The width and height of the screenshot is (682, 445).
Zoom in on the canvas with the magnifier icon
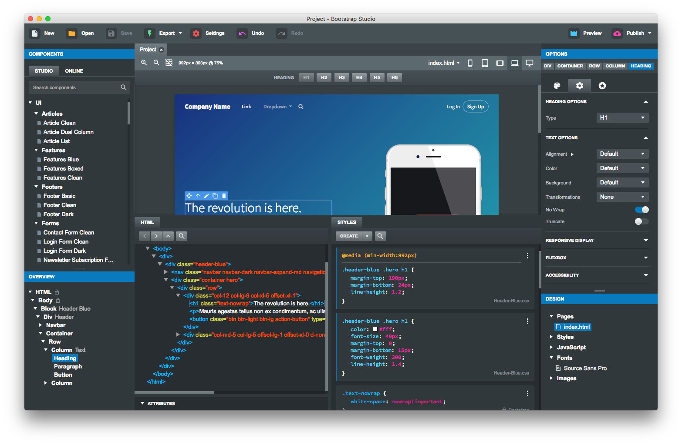(144, 63)
